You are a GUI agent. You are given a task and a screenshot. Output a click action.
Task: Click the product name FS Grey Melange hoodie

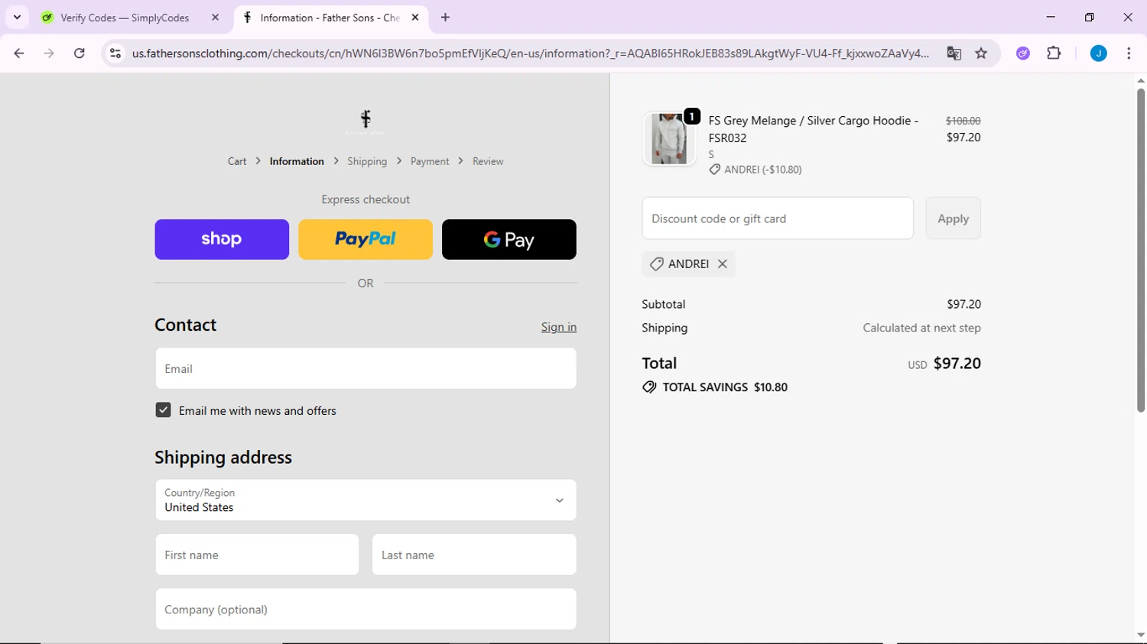814,129
